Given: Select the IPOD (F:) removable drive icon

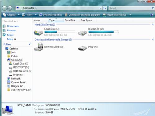Looking at the screenshot, I should [x=82, y=48].
